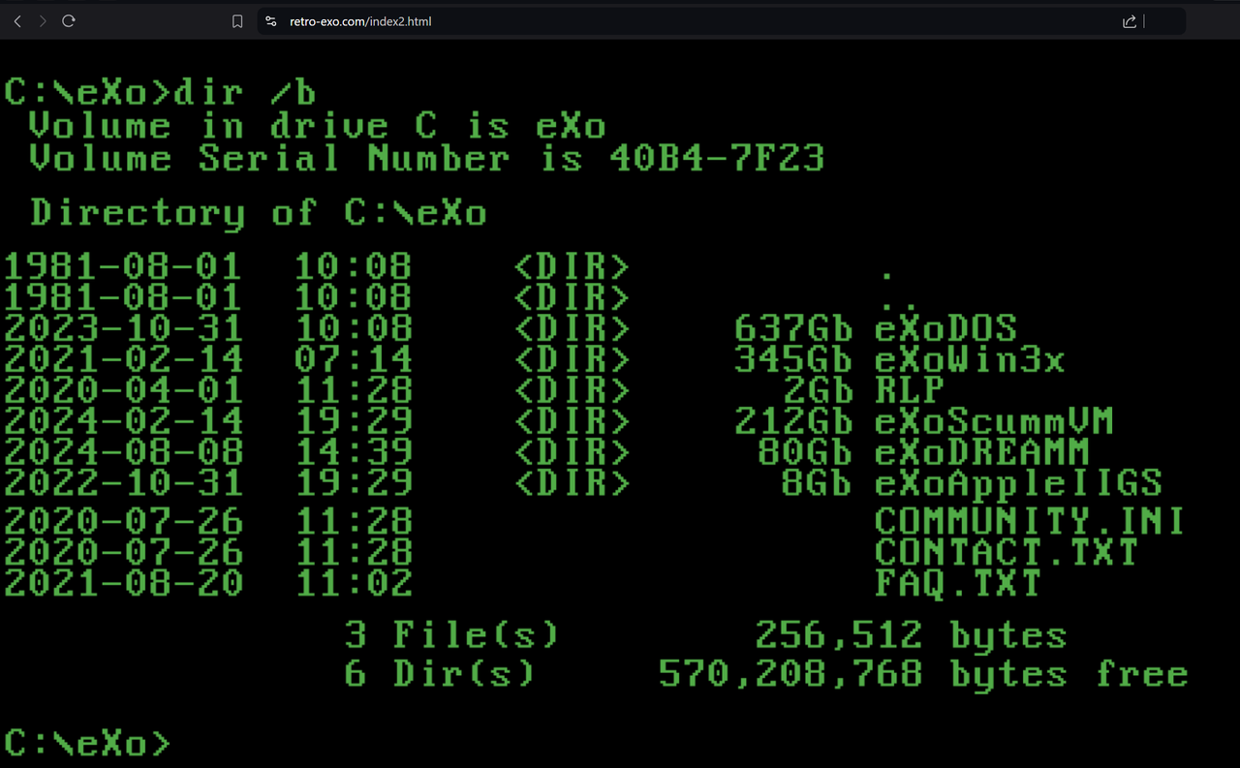Click the bottom C:\eXo> command prompt
The height and width of the screenshot is (768, 1240).
(x=87, y=743)
